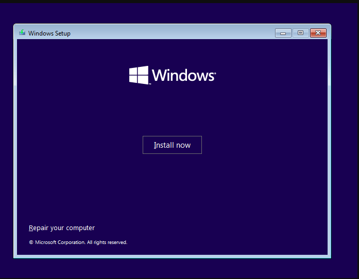Image resolution: width=359 pixels, height=279 pixels.
Task: Click the Microsoft Corporation copyright text
Action: (x=78, y=242)
